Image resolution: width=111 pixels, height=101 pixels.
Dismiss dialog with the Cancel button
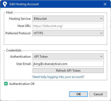tap(98, 94)
